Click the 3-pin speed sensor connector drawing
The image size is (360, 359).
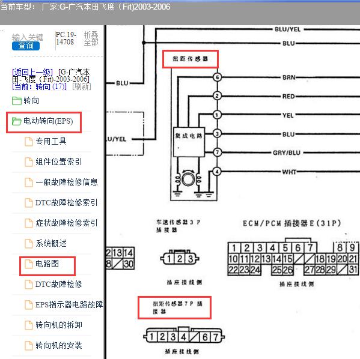pos(180,258)
